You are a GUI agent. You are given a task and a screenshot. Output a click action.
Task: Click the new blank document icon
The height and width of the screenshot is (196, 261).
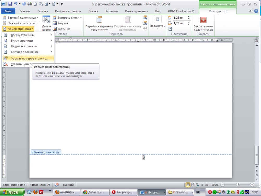coord(35,4)
